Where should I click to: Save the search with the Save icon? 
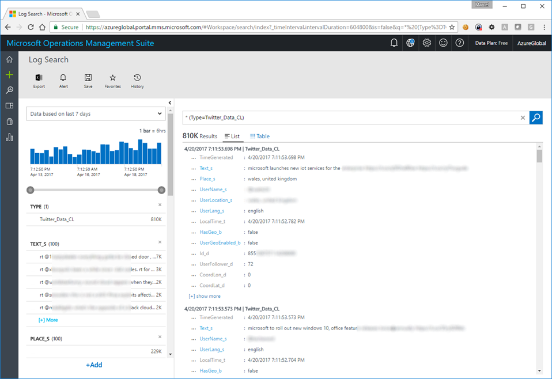[88, 81]
